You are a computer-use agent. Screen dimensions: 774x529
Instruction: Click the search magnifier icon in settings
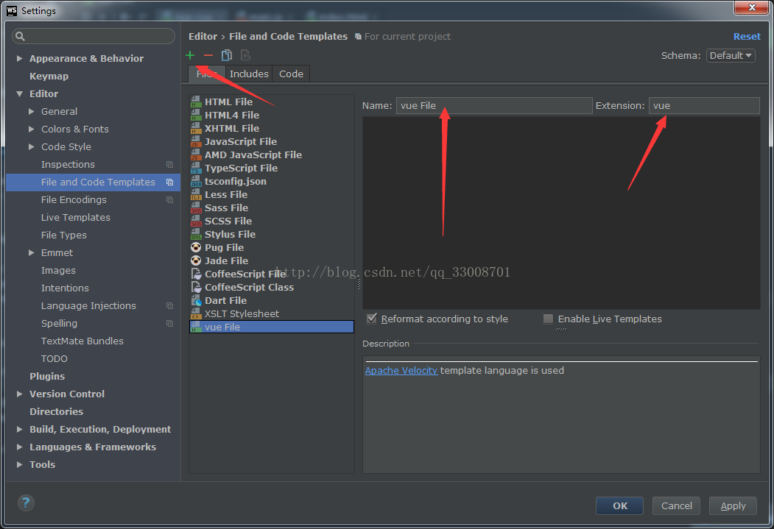[20, 36]
